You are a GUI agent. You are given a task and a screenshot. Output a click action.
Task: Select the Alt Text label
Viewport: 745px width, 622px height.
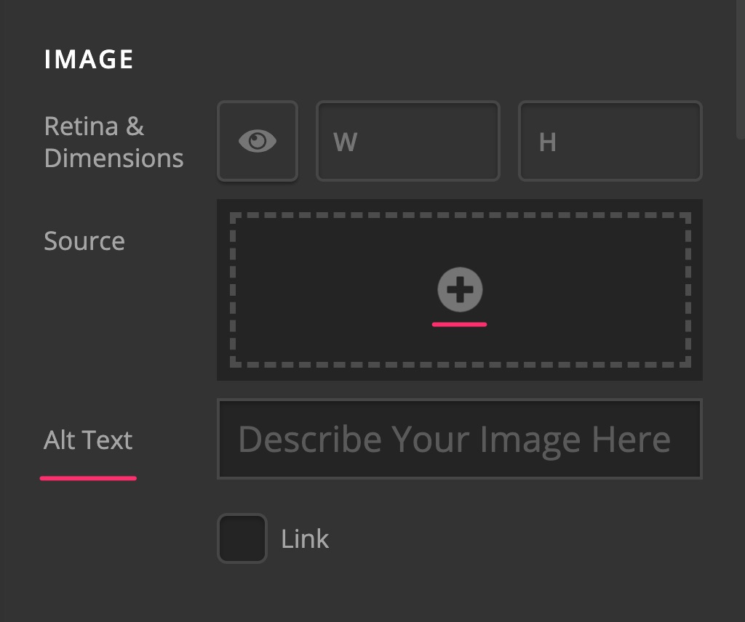point(88,440)
